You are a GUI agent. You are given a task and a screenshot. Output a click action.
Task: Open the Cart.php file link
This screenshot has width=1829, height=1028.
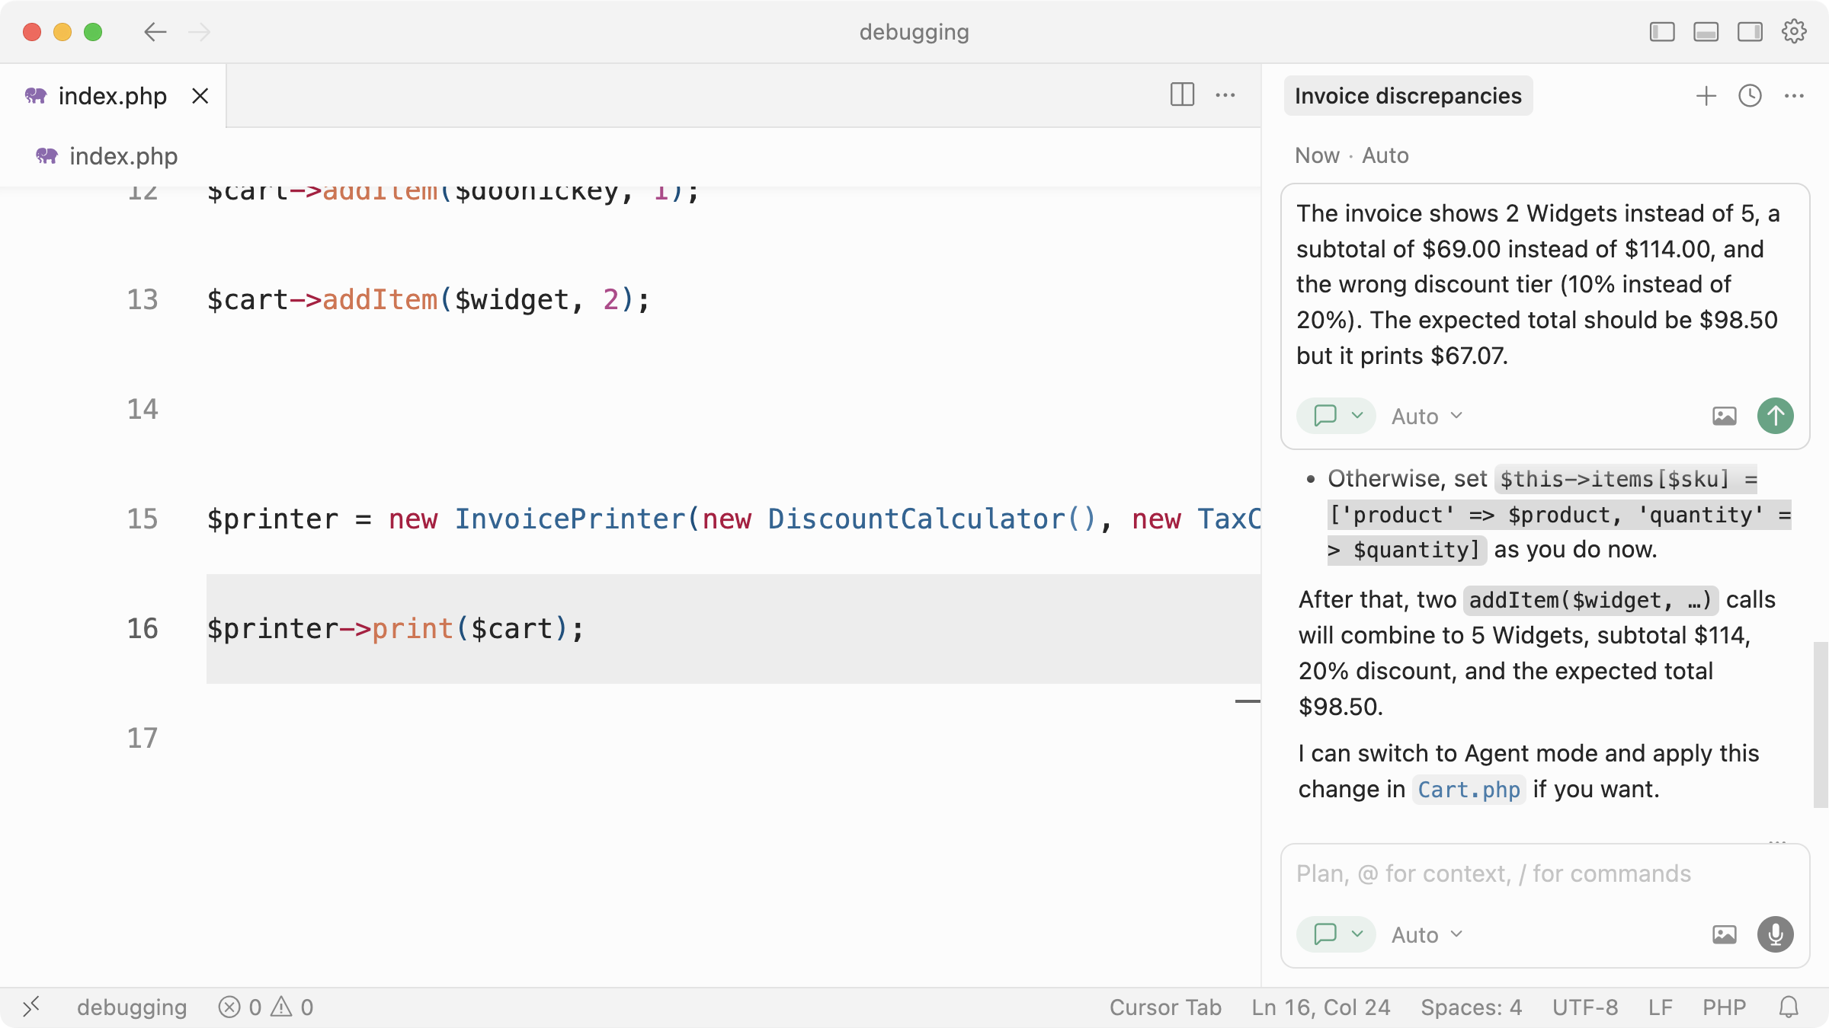[x=1468, y=790]
